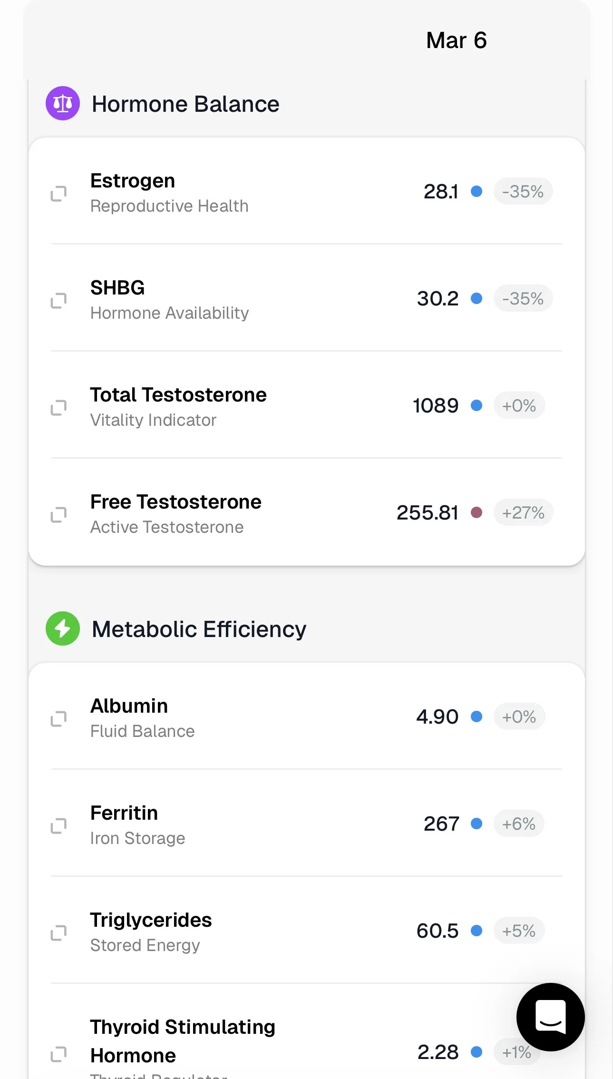Click the expand icon beside Ferritin
Viewport: 613px width, 1079px height.
58,825
